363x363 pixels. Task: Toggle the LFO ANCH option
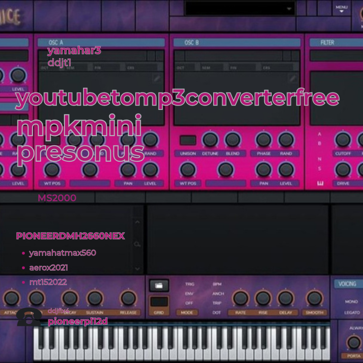pyautogui.click(x=218, y=294)
